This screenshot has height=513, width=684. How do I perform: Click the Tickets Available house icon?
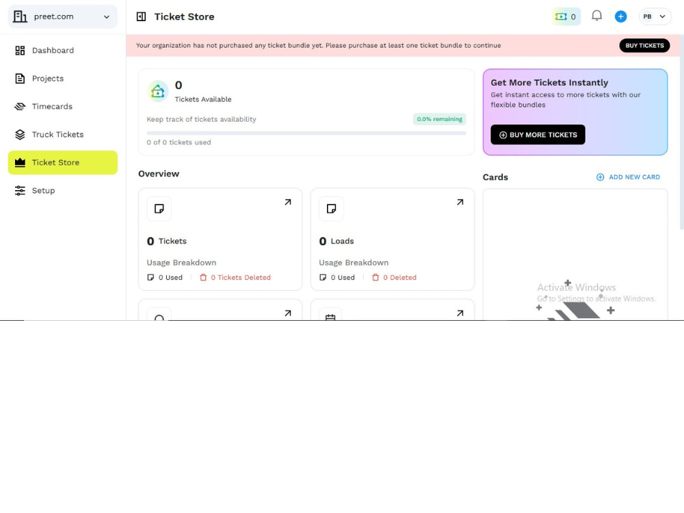pos(157,91)
